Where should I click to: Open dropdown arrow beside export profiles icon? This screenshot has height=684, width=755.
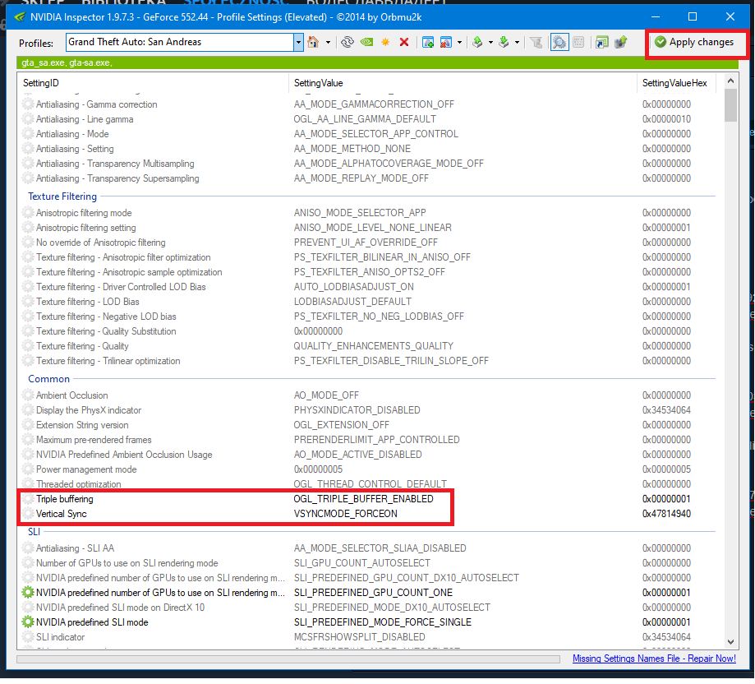click(x=490, y=43)
